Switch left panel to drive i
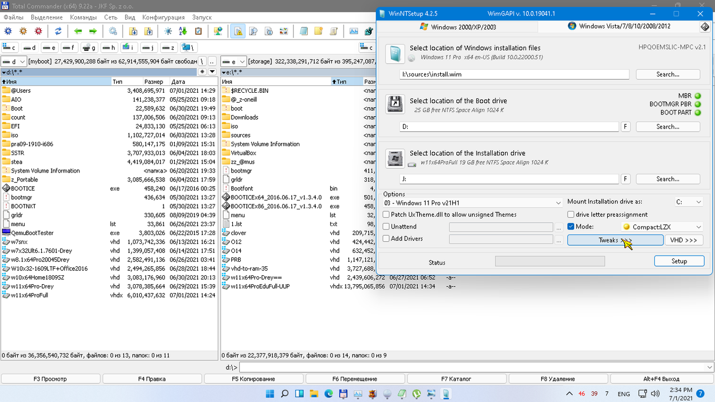Image resolution: width=715 pixels, height=402 pixels. click(129, 47)
